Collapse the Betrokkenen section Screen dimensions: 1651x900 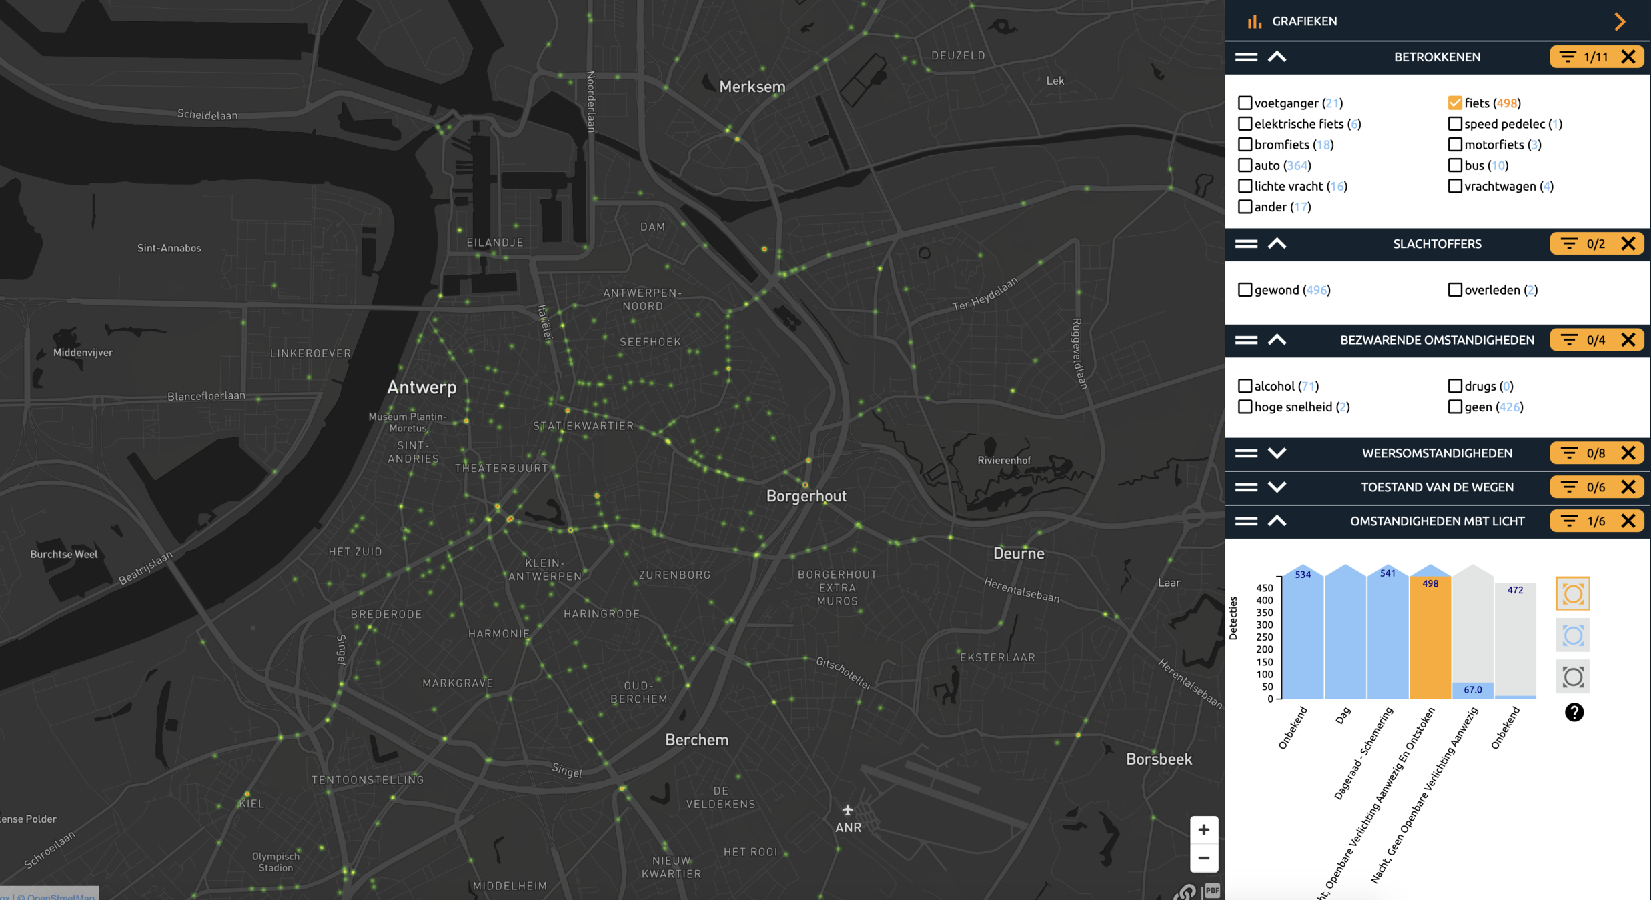click(1277, 57)
